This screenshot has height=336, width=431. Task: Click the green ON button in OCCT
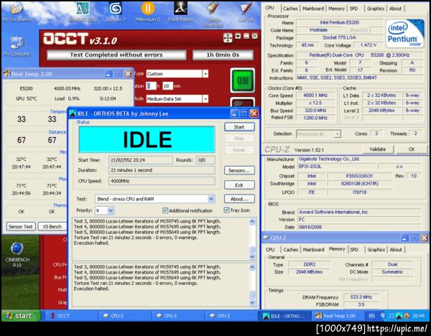pyautogui.click(x=242, y=80)
